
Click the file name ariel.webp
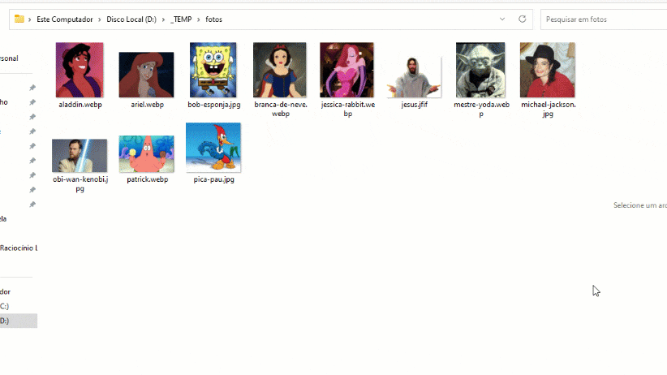pyautogui.click(x=147, y=104)
